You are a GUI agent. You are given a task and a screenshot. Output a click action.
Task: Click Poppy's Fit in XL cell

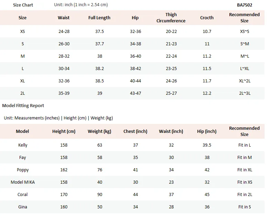tap(245, 170)
